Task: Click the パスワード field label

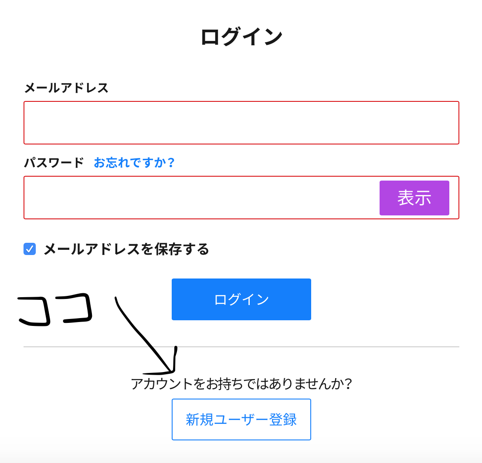Action: 54,163
